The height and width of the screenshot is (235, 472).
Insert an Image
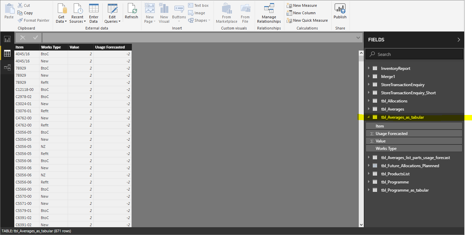click(x=197, y=13)
